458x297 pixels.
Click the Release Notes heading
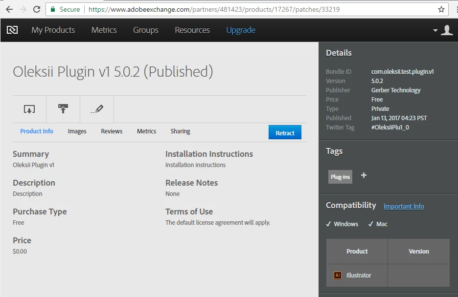tap(192, 183)
